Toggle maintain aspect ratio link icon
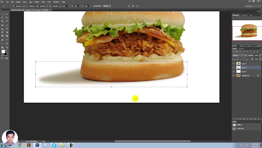 (47, 6)
